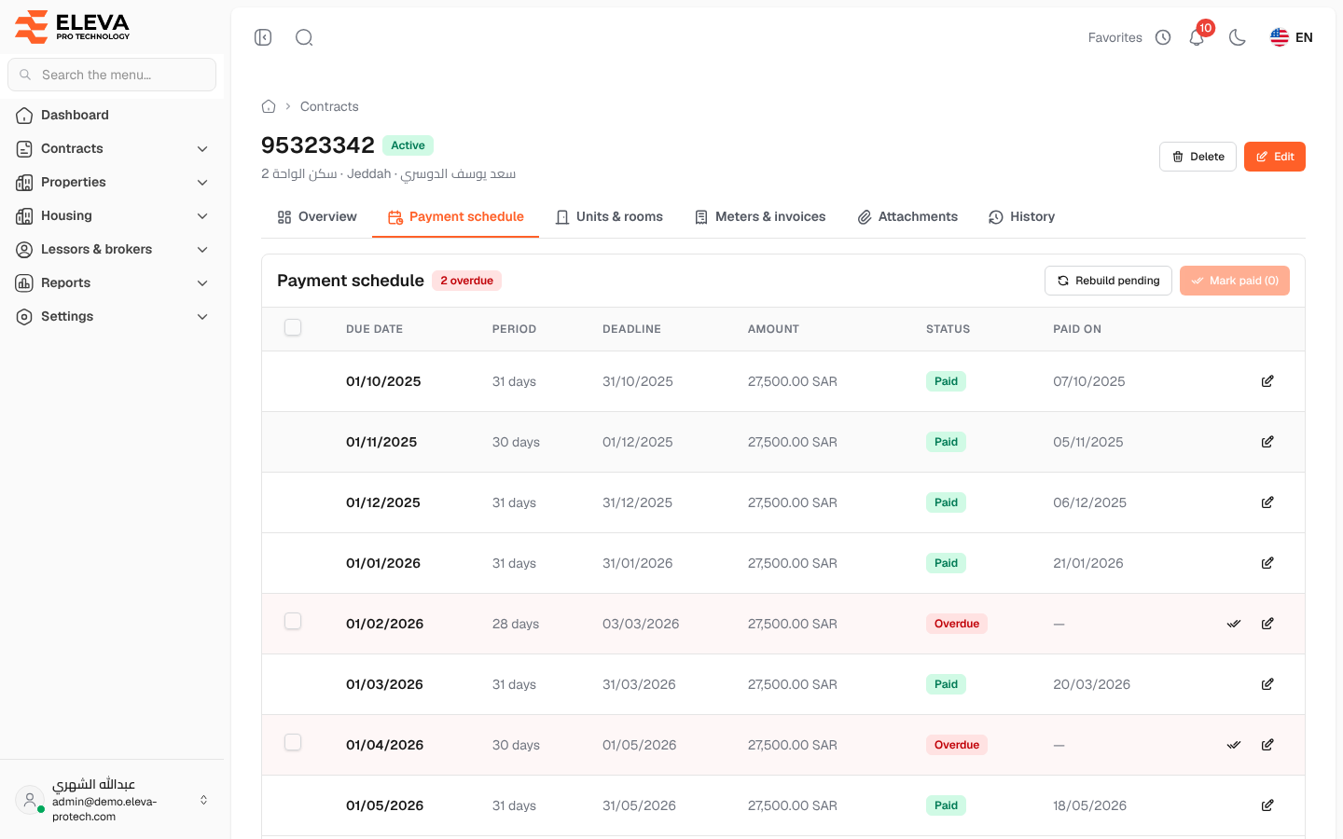Image resolution: width=1343 pixels, height=839 pixels.
Task: Edit the 01/10/2025 payment row
Action: [x=1267, y=381]
